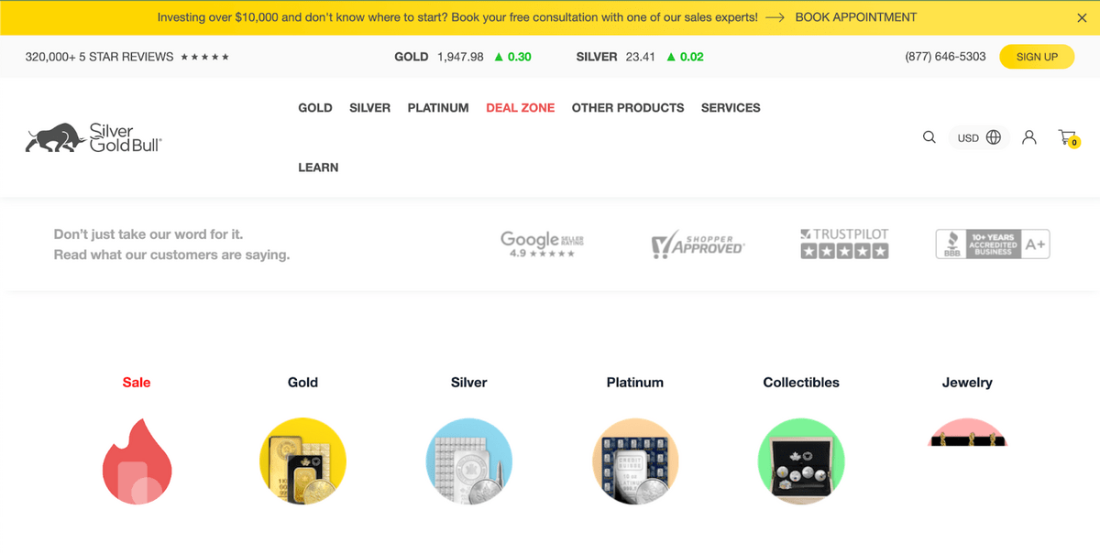Open the Learn menu

pos(318,168)
